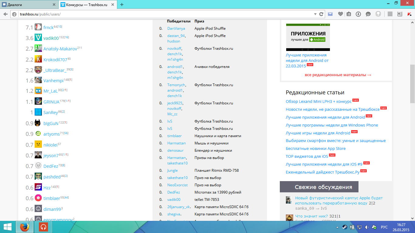The width and height of the screenshot is (415, 233).
Task: Open 'TOP виджетов для iOS' article
Action: coord(307,157)
